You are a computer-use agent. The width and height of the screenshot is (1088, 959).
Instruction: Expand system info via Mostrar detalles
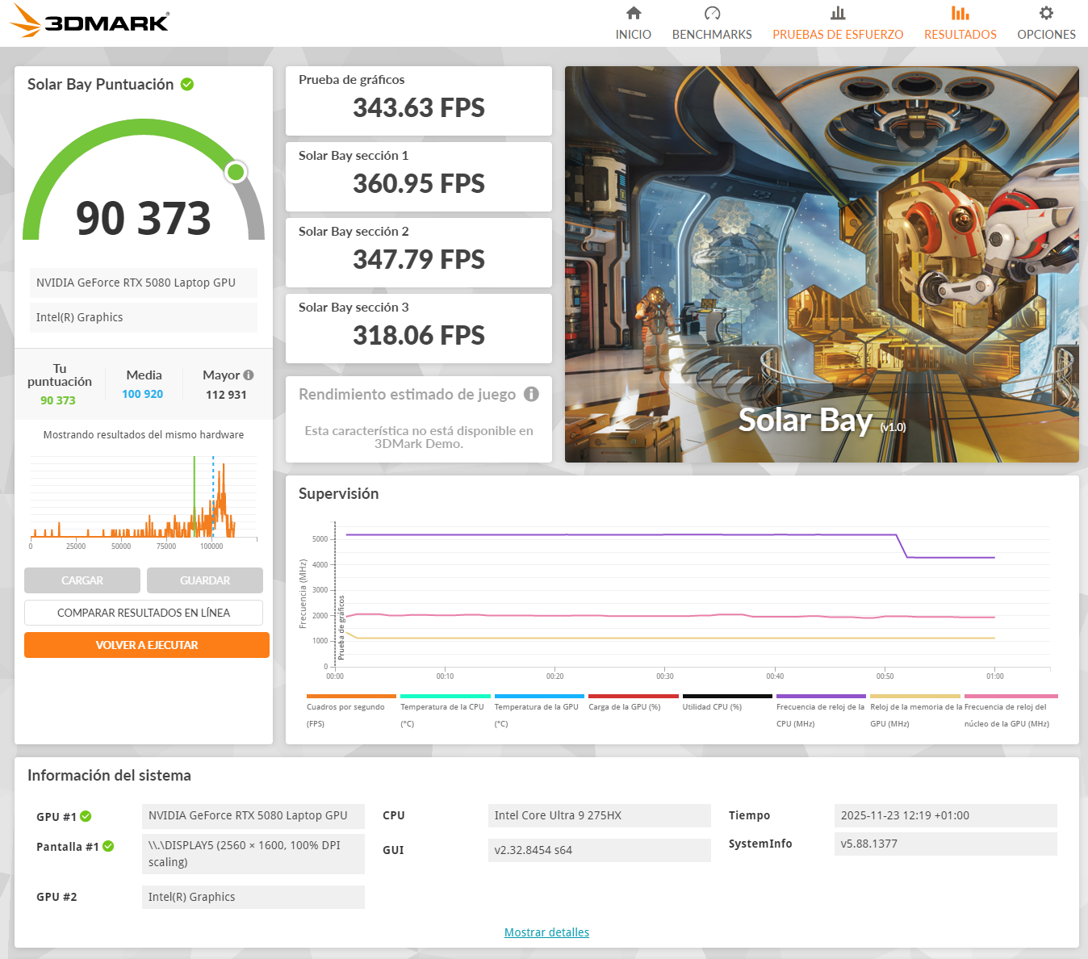click(x=546, y=932)
